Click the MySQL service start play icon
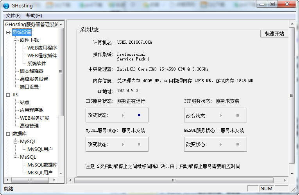 tap(123, 144)
